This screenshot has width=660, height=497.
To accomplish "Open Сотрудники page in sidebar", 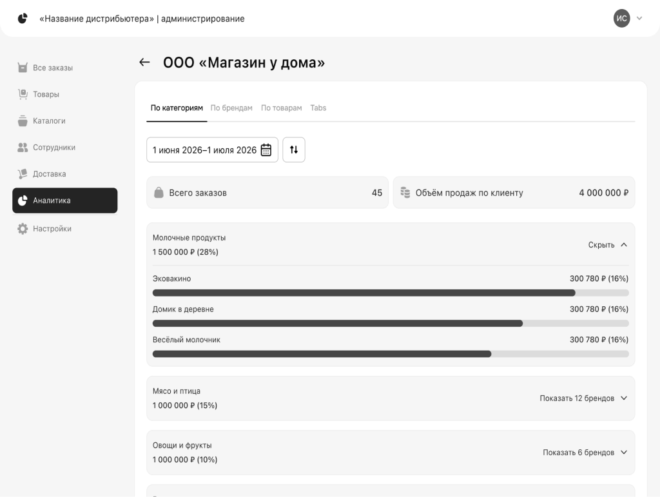I will tap(65, 147).
